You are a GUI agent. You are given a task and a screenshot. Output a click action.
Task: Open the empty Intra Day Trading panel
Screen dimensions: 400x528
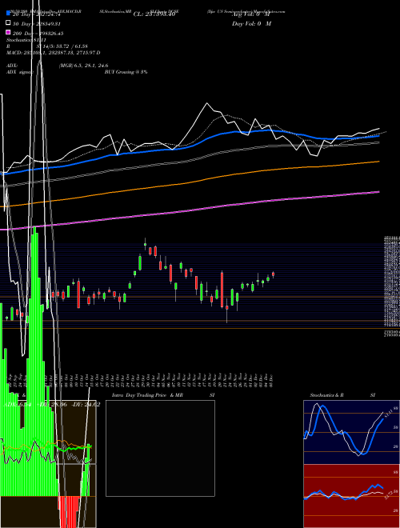tap(160, 448)
